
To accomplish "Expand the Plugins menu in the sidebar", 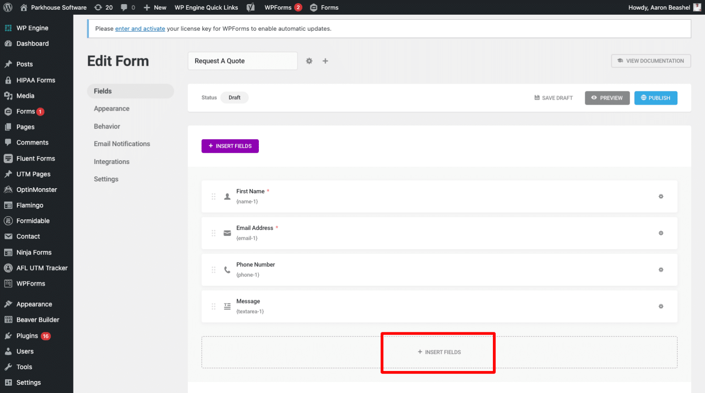I will (28, 336).
